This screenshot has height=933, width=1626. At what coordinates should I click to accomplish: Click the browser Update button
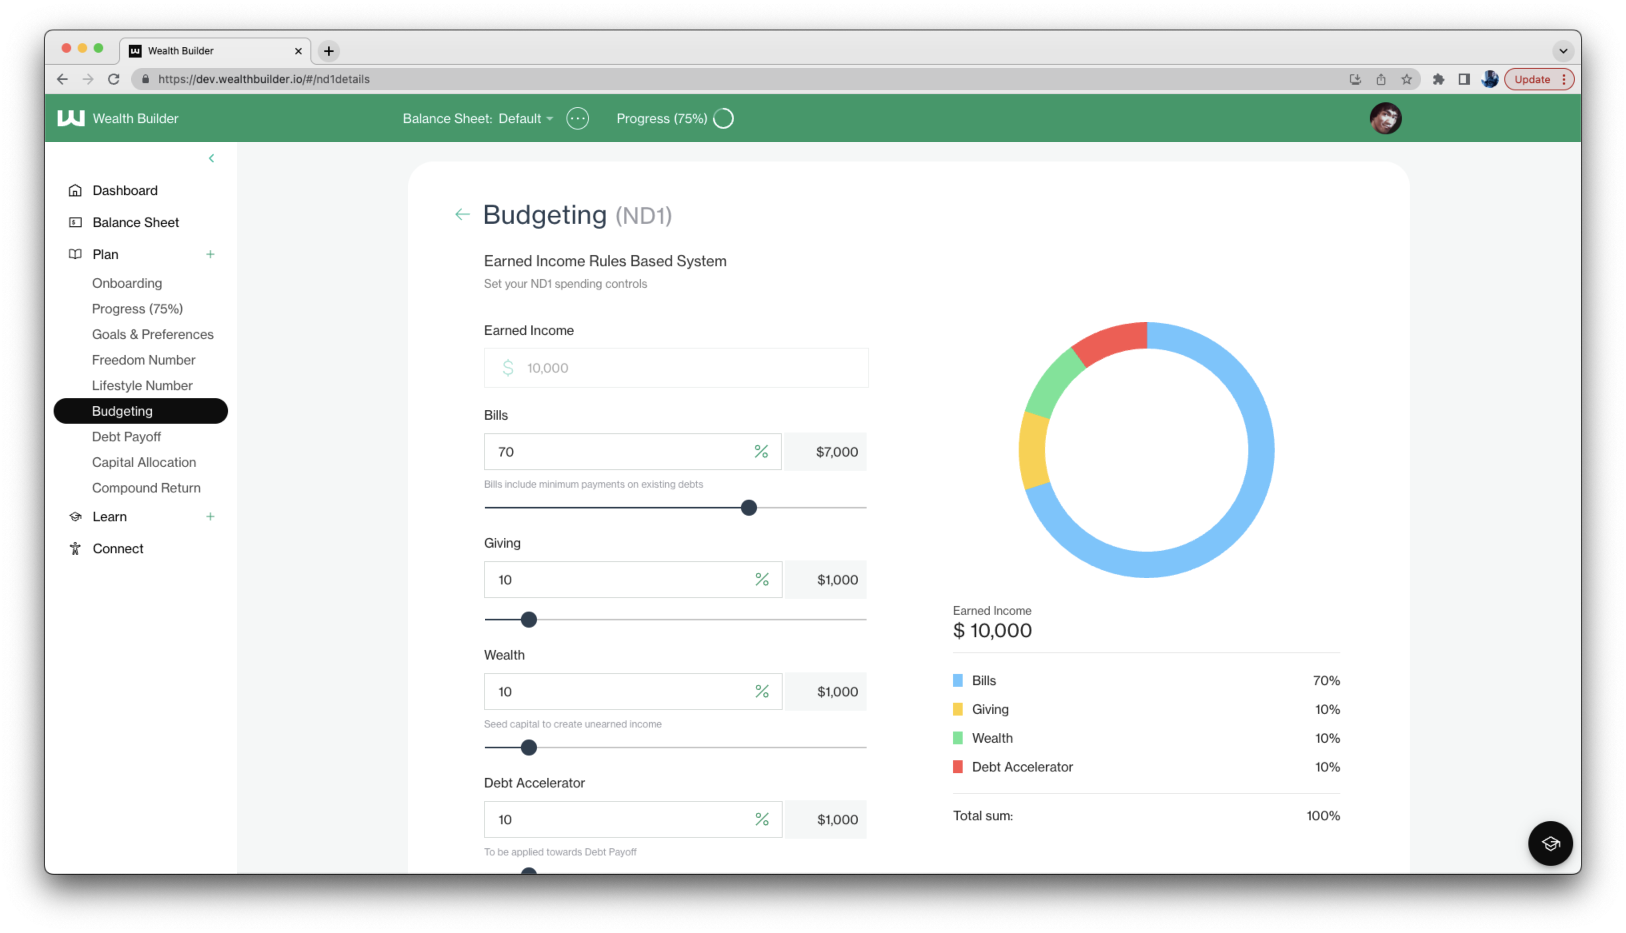(x=1532, y=80)
